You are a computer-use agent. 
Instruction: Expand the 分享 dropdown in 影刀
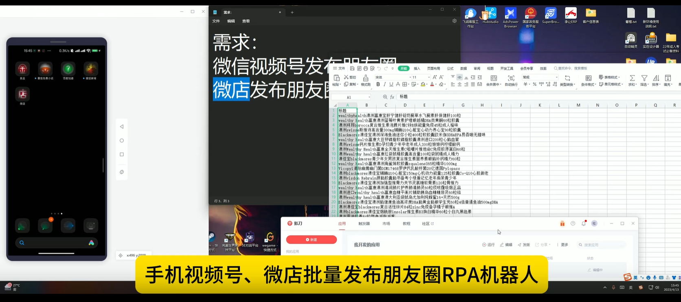(x=550, y=245)
